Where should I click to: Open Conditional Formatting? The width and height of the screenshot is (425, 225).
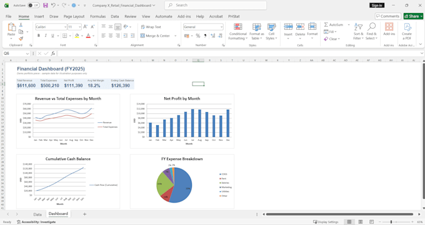[x=237, y=32]
